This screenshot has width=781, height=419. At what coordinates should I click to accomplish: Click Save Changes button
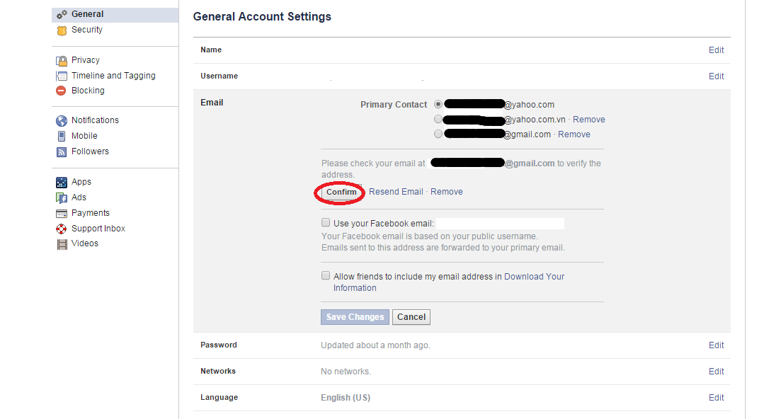click(355, 317)
